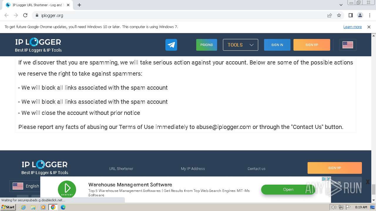Close the ad with the X icon
Viewport: 376px width, 211px height.
click(x=328, y=179)
